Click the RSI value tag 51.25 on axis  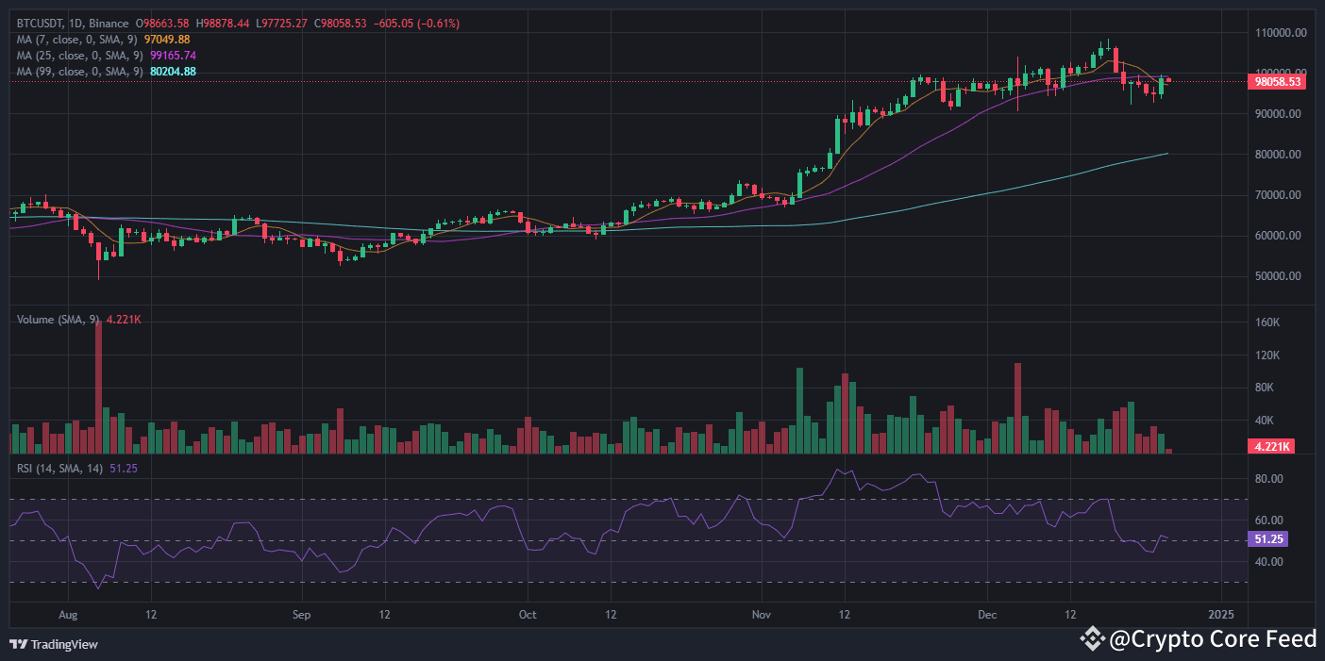click(x=1266, y=539)
